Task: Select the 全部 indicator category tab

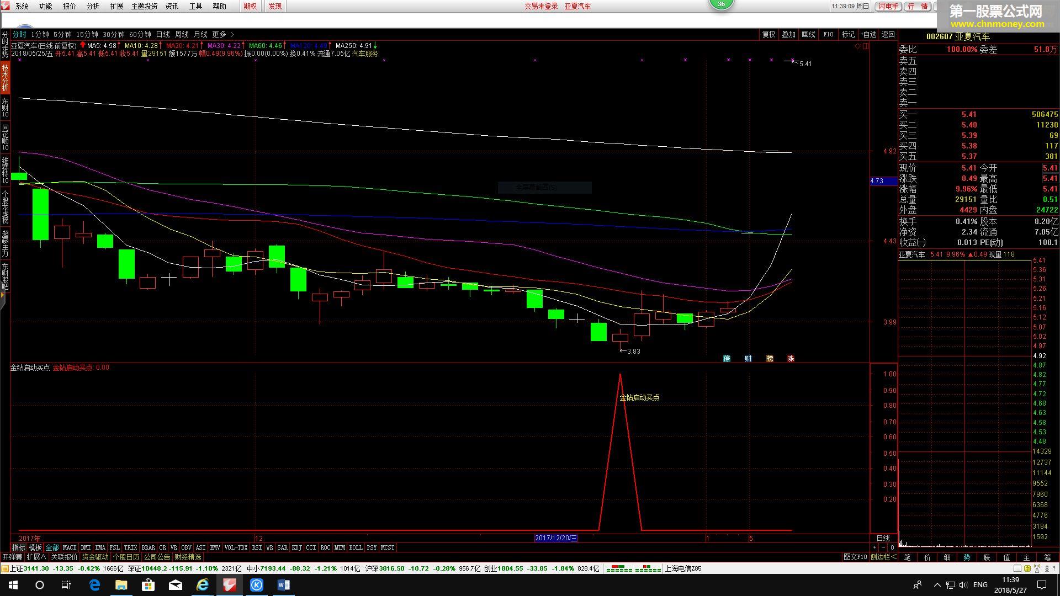Action: (52, 547)
